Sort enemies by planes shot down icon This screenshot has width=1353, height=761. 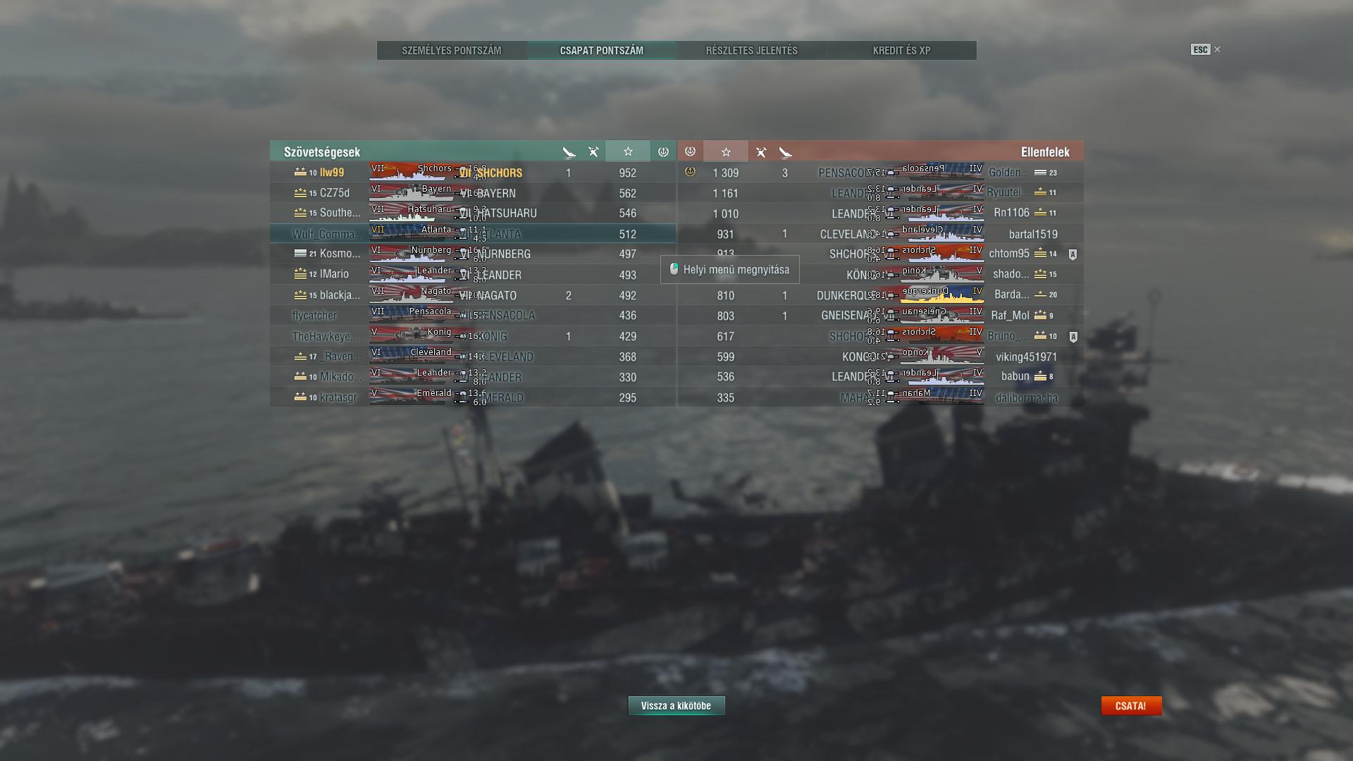pos(761,151)
